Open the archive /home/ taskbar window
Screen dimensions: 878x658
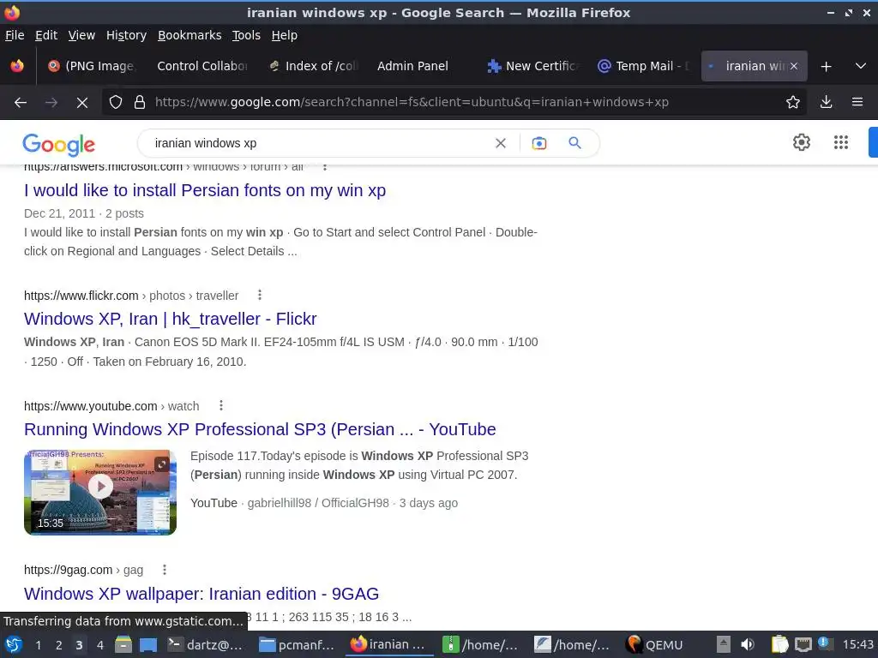[x=480, y=644]
